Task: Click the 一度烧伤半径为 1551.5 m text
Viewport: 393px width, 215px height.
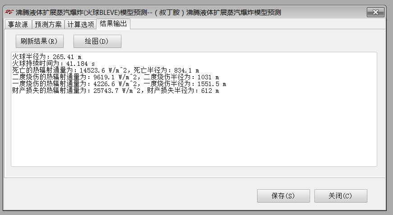Action: tap(185, 84)
